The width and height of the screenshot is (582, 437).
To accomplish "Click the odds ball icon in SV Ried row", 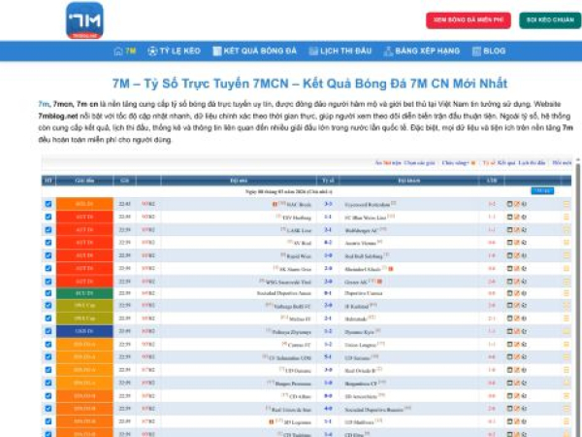I will pyautogui.click(x=524, y=242).
